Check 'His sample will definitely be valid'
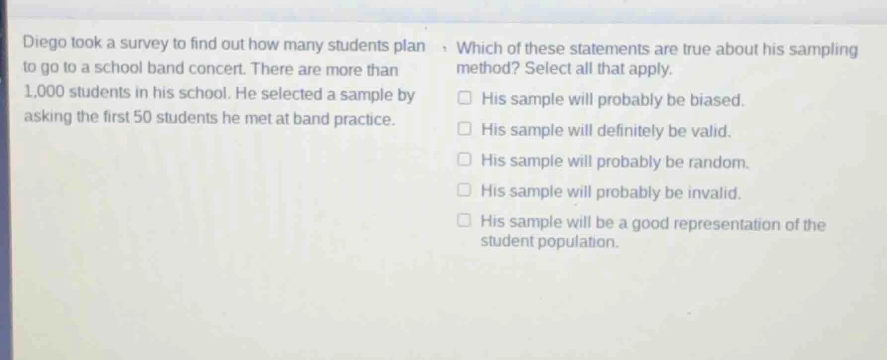This screenshot has width=887, height=360. [465, 128]
